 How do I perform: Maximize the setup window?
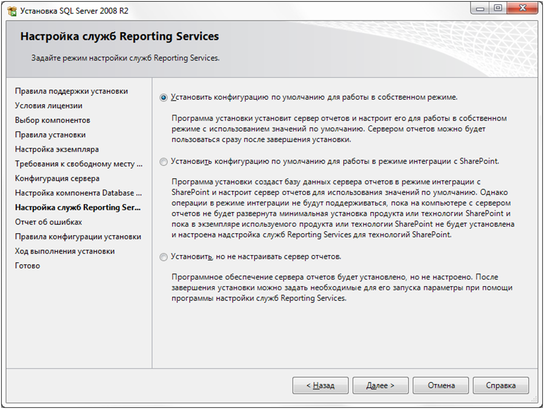[x=498, y=9]
